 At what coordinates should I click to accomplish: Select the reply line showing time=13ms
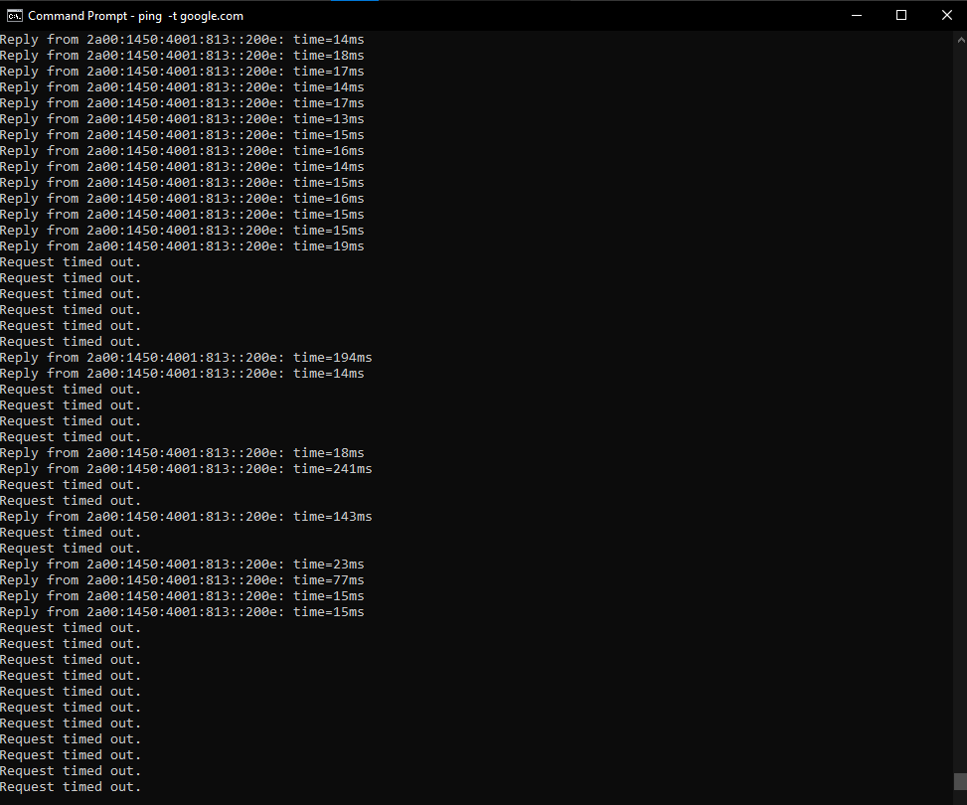pos(183,119)
